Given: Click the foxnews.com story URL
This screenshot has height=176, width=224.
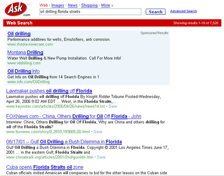Looking at the screenshot, I should point(48,132).
